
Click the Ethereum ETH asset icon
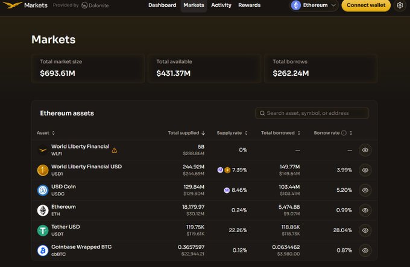tap(43, 210)
